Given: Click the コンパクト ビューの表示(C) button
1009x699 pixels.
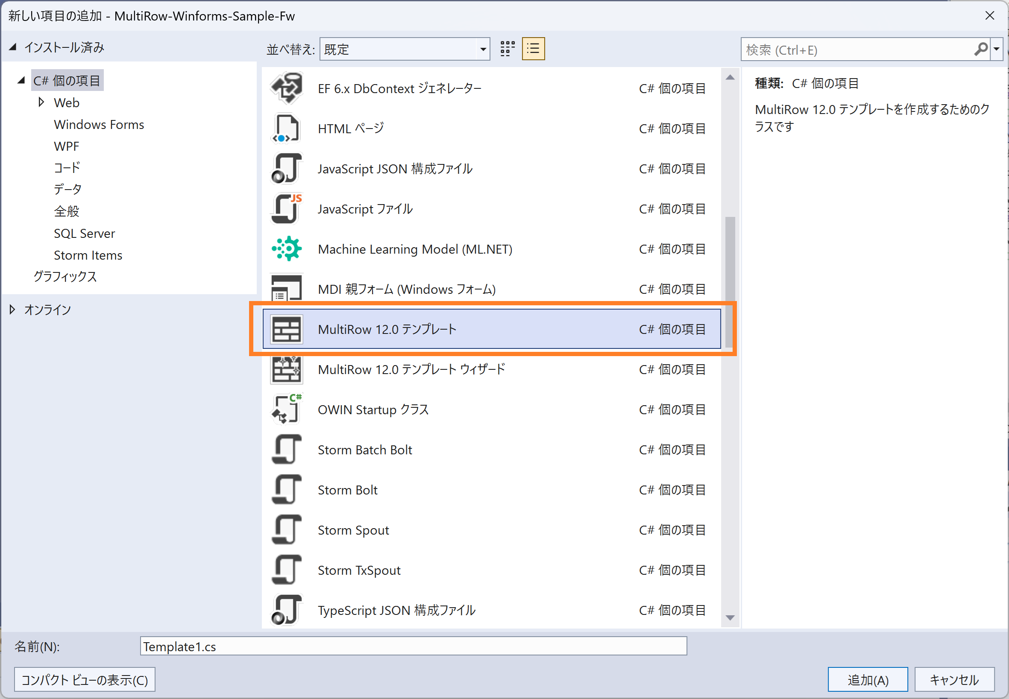Looking at the screenshot, I should click(85, 679).
